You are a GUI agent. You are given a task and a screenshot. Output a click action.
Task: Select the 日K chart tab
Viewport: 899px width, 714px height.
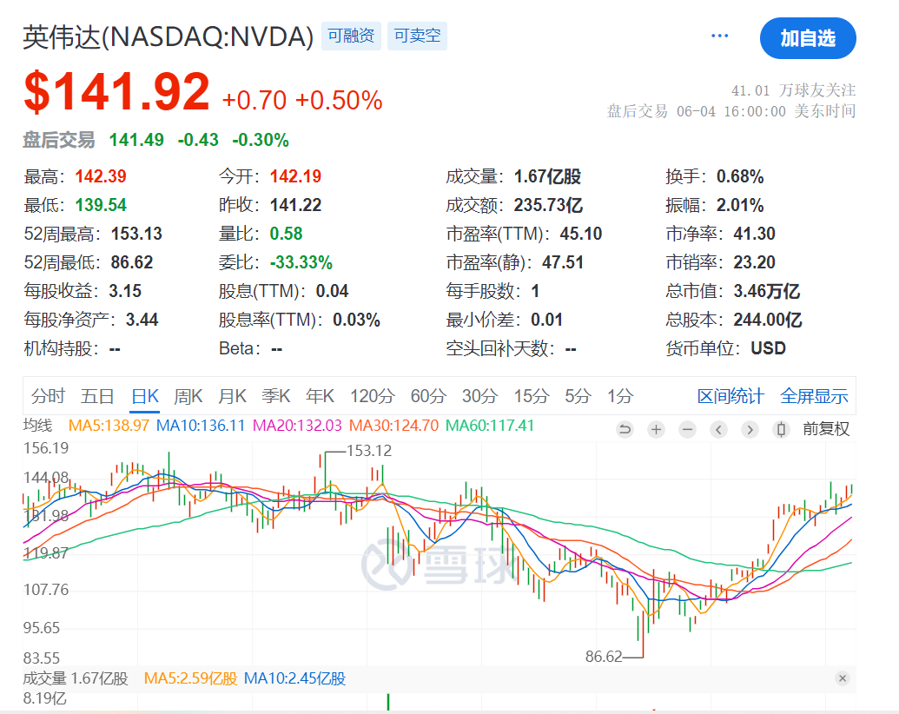tap(145, 396)
